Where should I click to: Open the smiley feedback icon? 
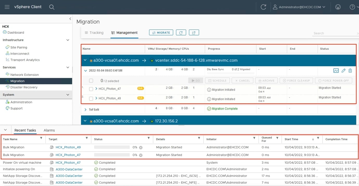[x=338, y=7]
